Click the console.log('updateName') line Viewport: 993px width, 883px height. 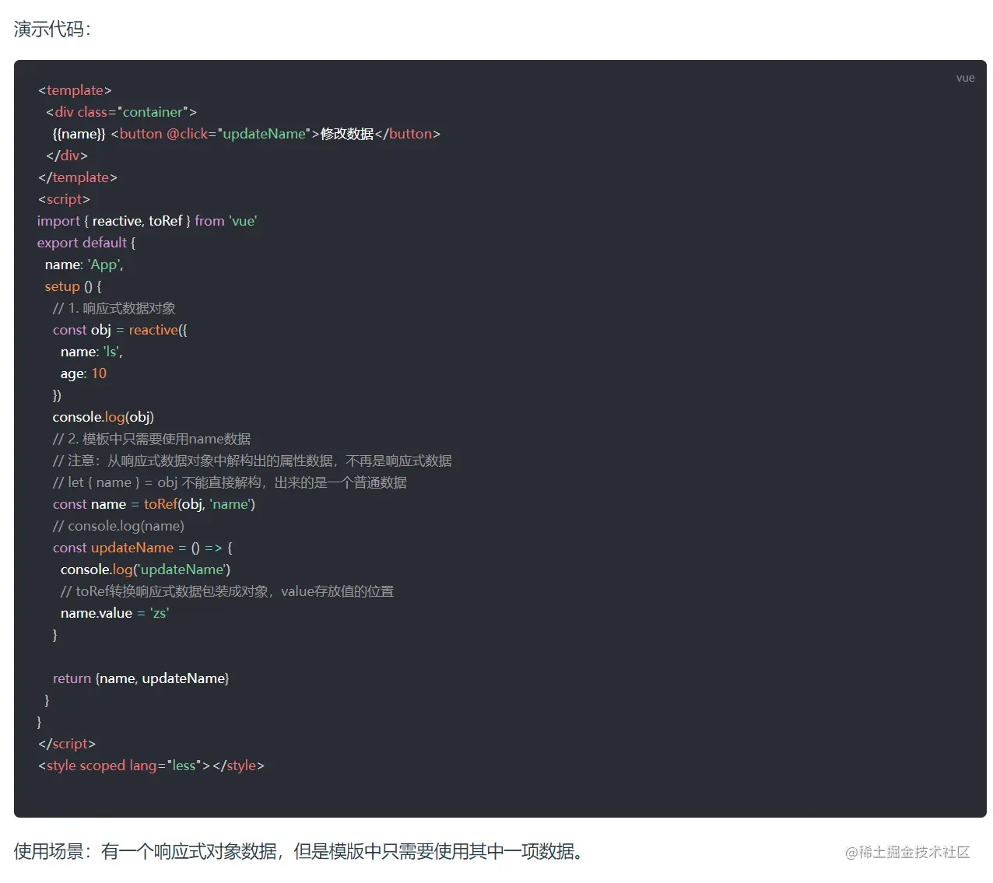(x=146, y=569)
